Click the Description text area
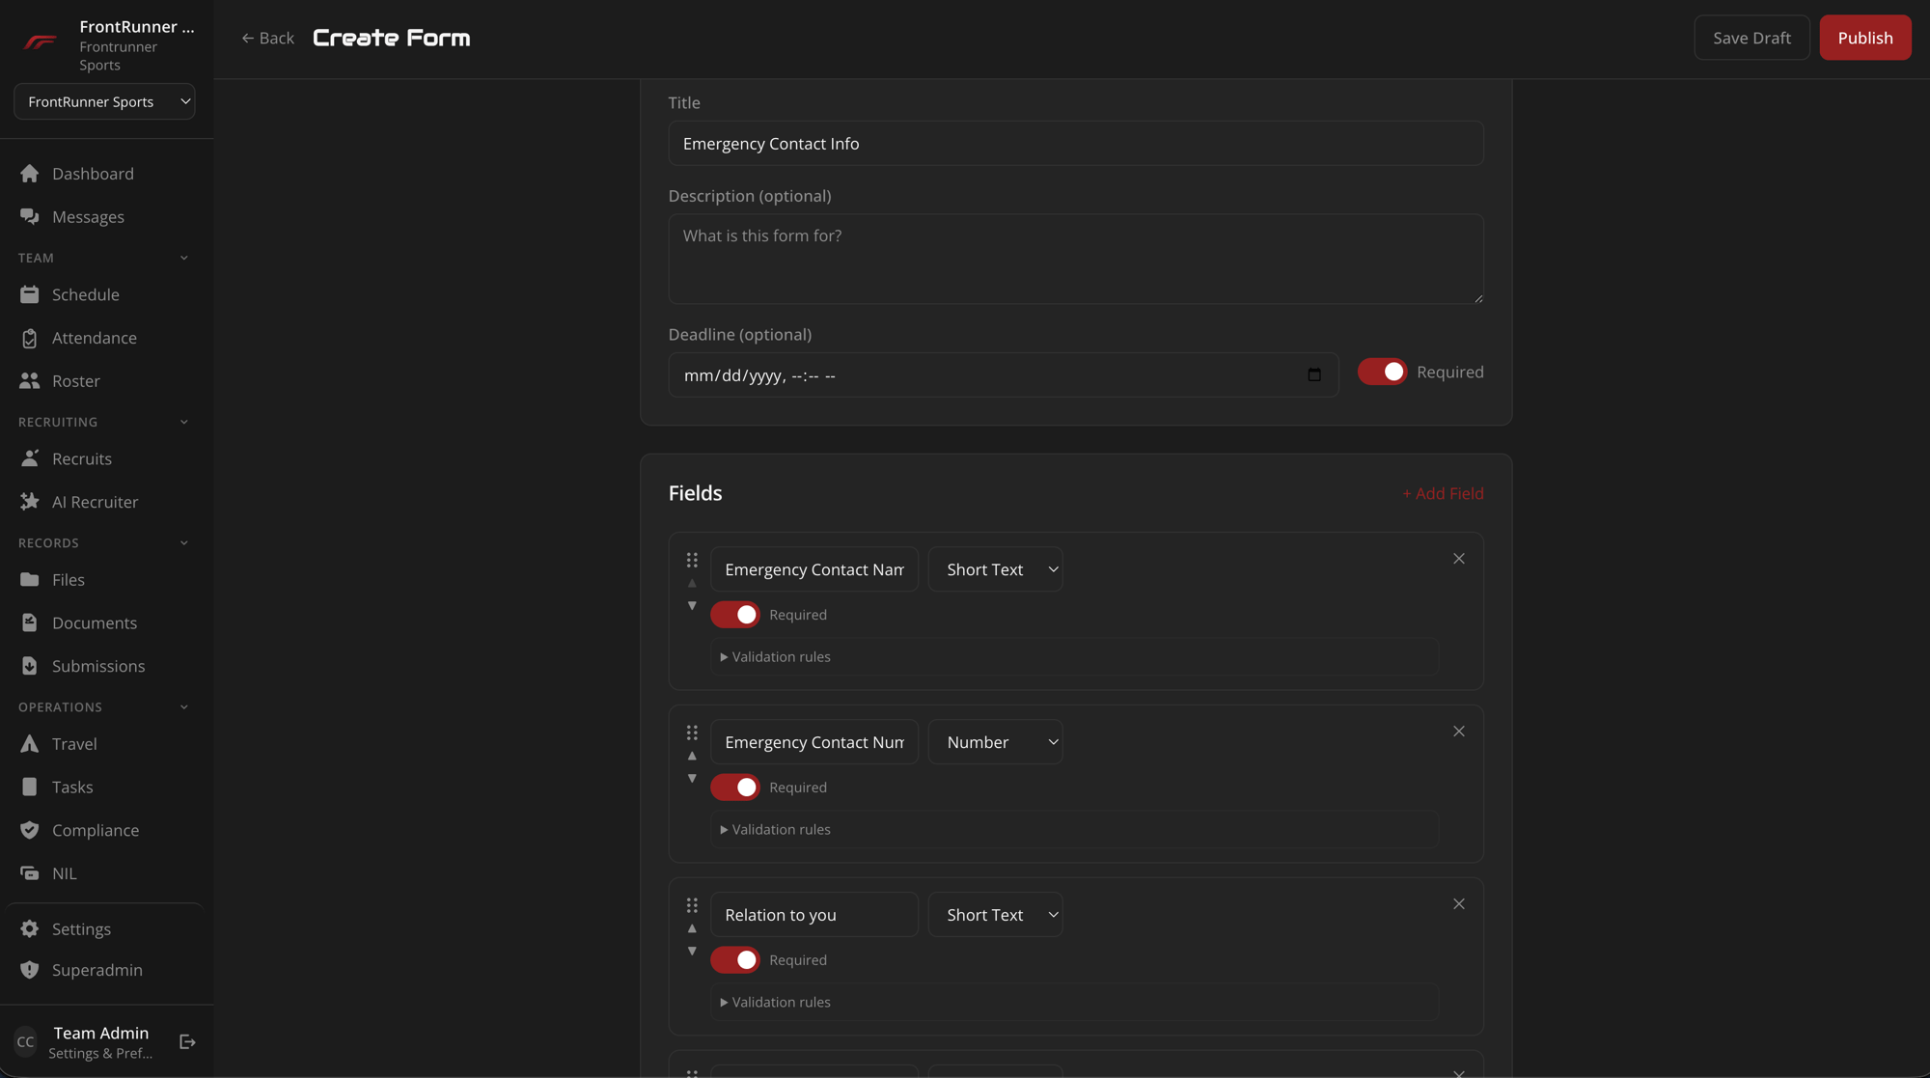Viewport: 1930px width, 1078px height. pyautogui.click(x=1076, y=259)
